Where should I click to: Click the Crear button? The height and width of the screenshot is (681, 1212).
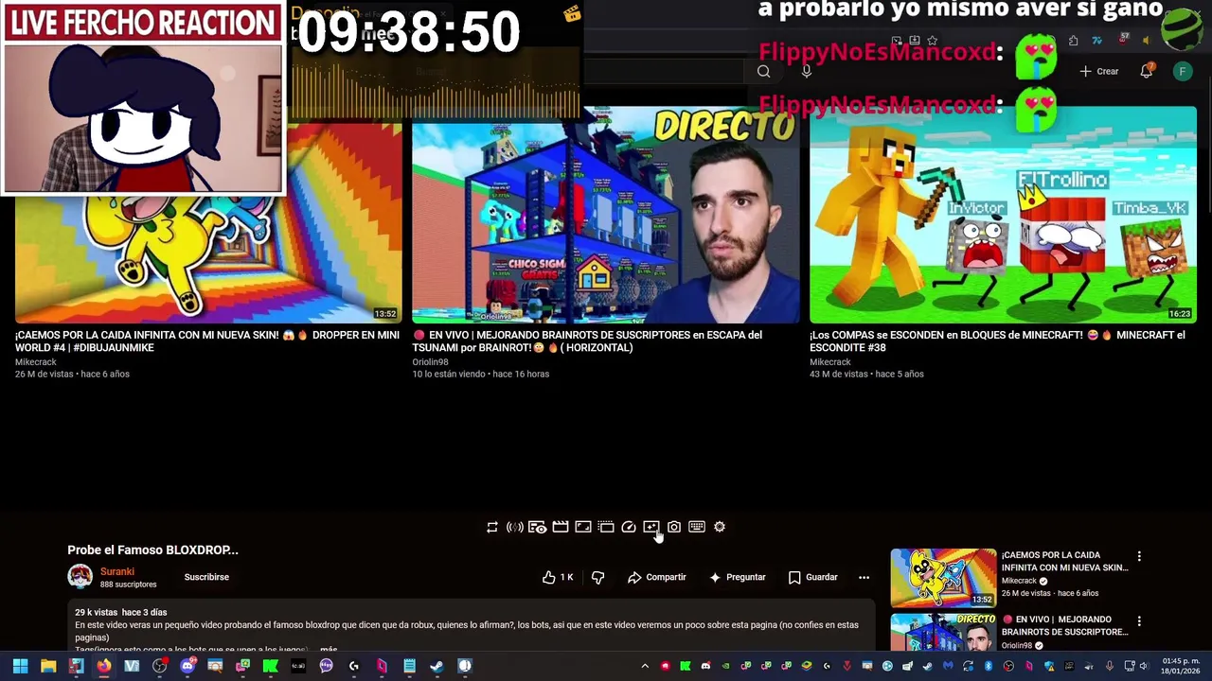pos(1099,71)
